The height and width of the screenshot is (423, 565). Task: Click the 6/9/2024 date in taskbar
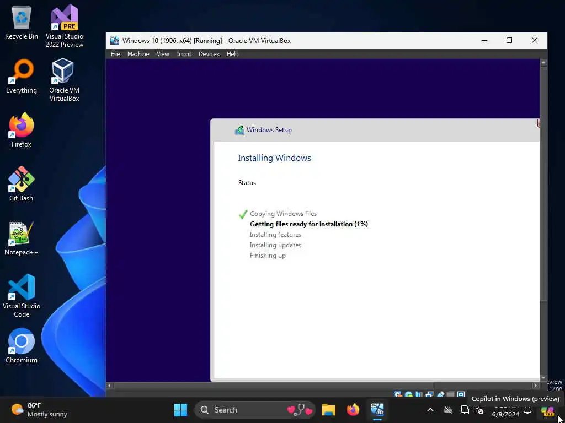[x=505, y=414]
